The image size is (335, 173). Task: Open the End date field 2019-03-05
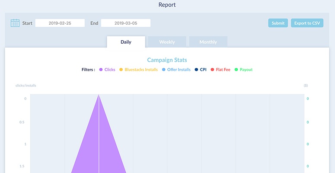point(126,23)
